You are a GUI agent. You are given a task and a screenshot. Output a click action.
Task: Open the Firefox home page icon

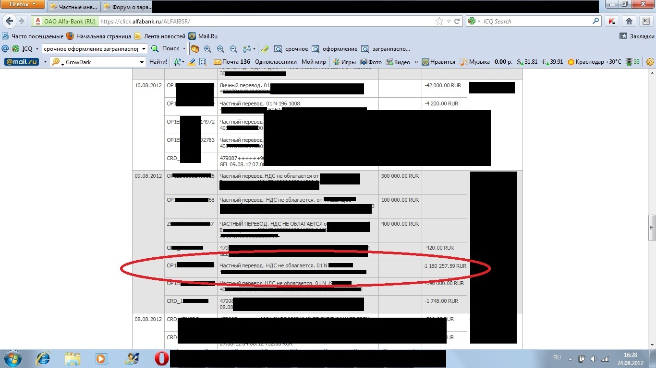click(629, 21)
